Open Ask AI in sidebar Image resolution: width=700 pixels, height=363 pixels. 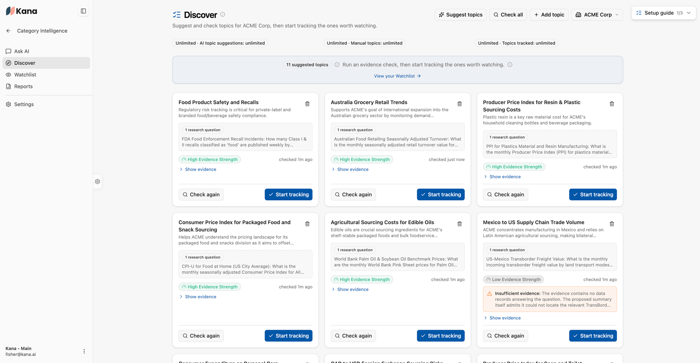(x=46, y=51)
